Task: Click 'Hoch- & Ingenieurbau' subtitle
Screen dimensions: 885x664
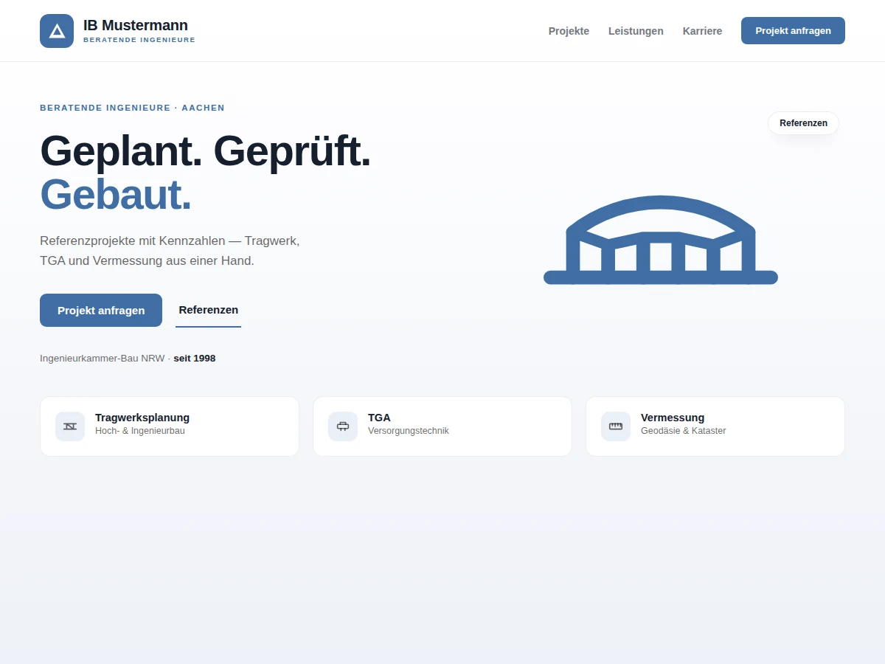Action: tap(140, 431)
